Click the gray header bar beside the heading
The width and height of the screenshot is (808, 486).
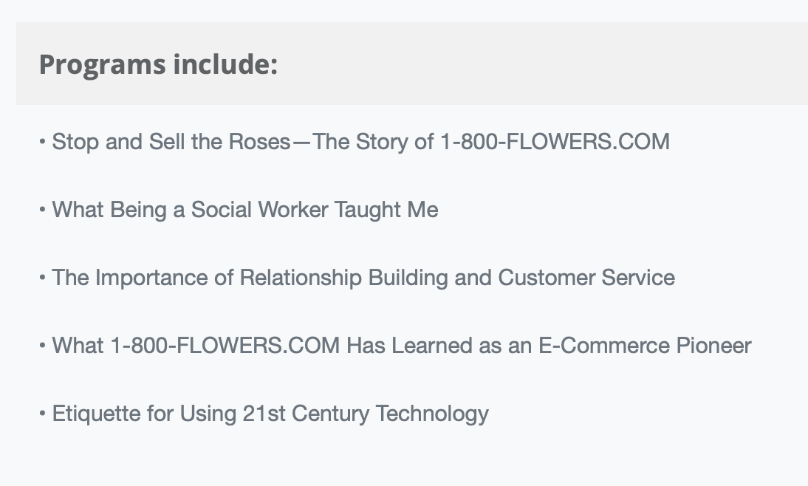tap(541, 64)
